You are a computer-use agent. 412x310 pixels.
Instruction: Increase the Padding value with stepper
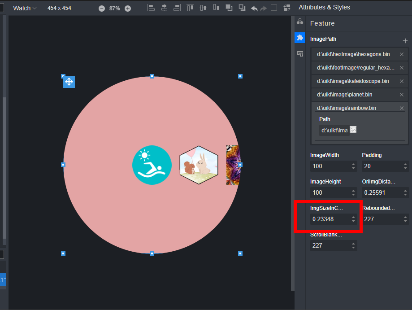tap(405, 164)
